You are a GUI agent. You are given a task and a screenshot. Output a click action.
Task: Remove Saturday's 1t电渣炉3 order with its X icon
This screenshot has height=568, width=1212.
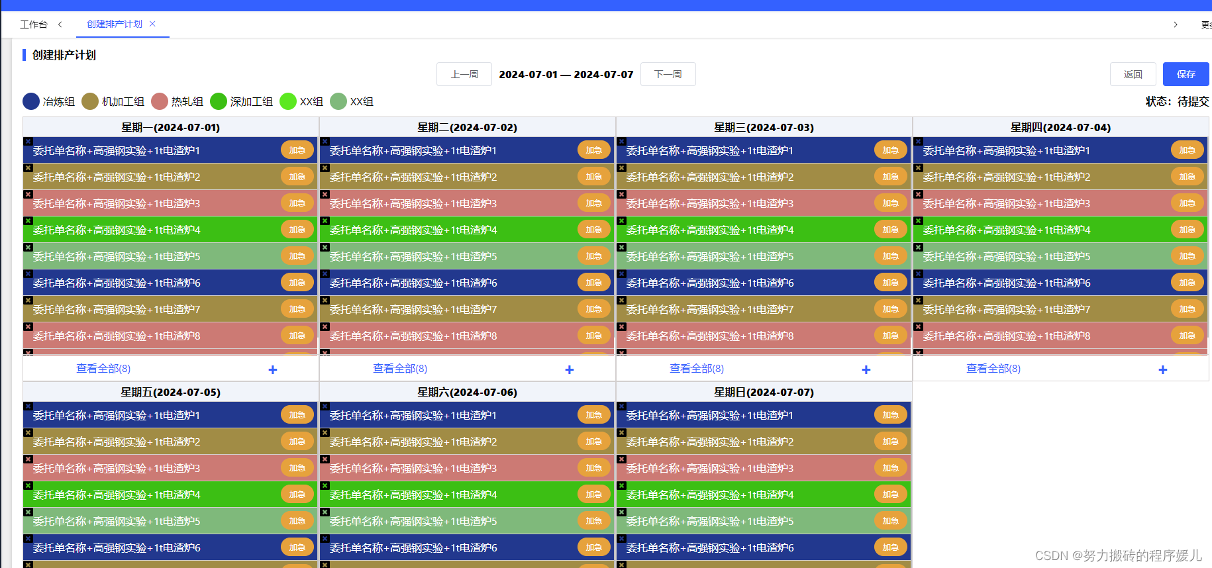(x=325, y=459)
